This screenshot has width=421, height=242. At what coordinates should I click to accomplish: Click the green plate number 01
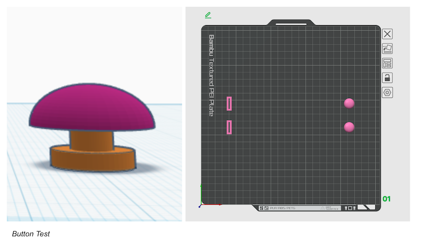pos(387,199)
